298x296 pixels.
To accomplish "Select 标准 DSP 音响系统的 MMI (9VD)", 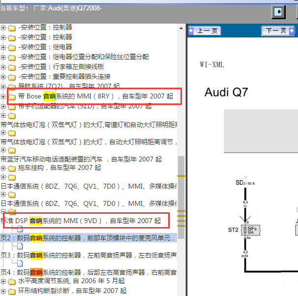I will [x=81, y=221].
